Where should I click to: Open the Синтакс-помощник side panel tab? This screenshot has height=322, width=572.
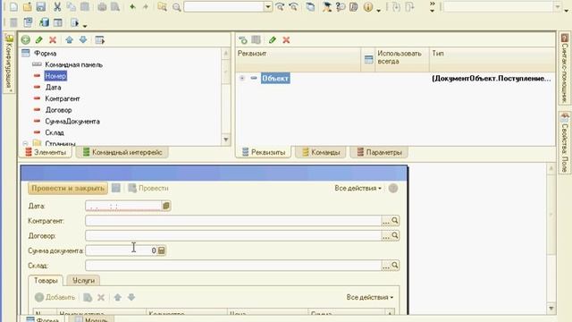(565, 68)
